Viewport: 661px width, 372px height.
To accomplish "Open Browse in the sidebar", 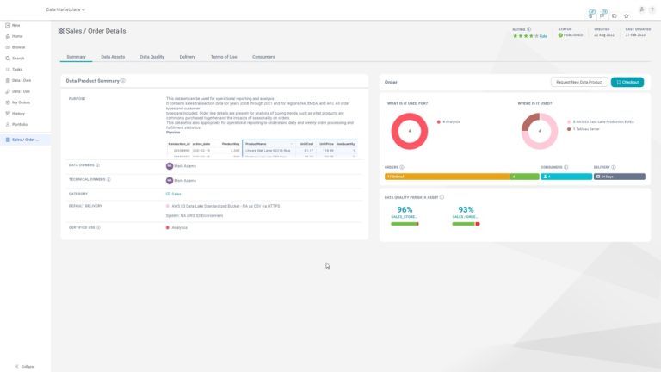I will point(15,47).
